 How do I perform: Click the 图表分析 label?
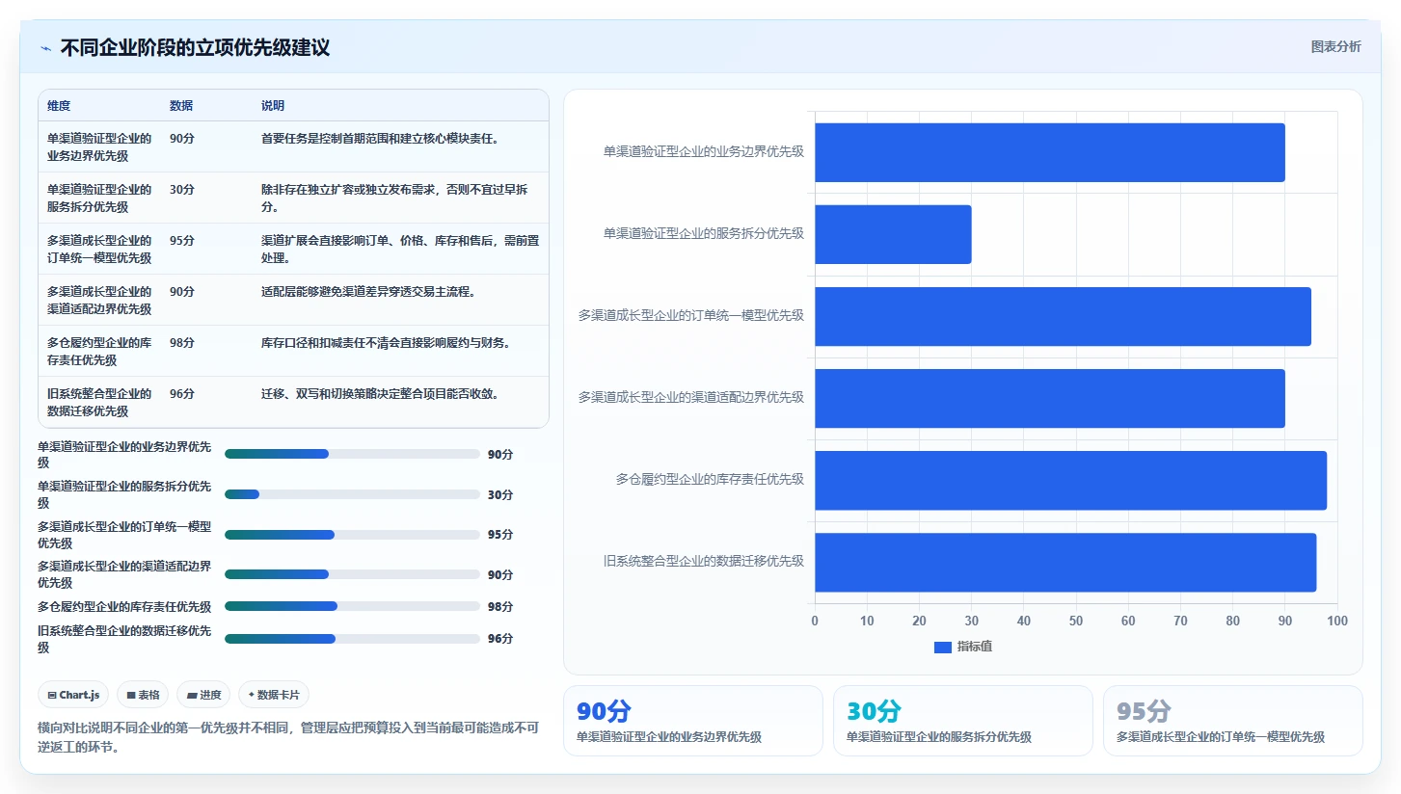tap(1335, 46)
